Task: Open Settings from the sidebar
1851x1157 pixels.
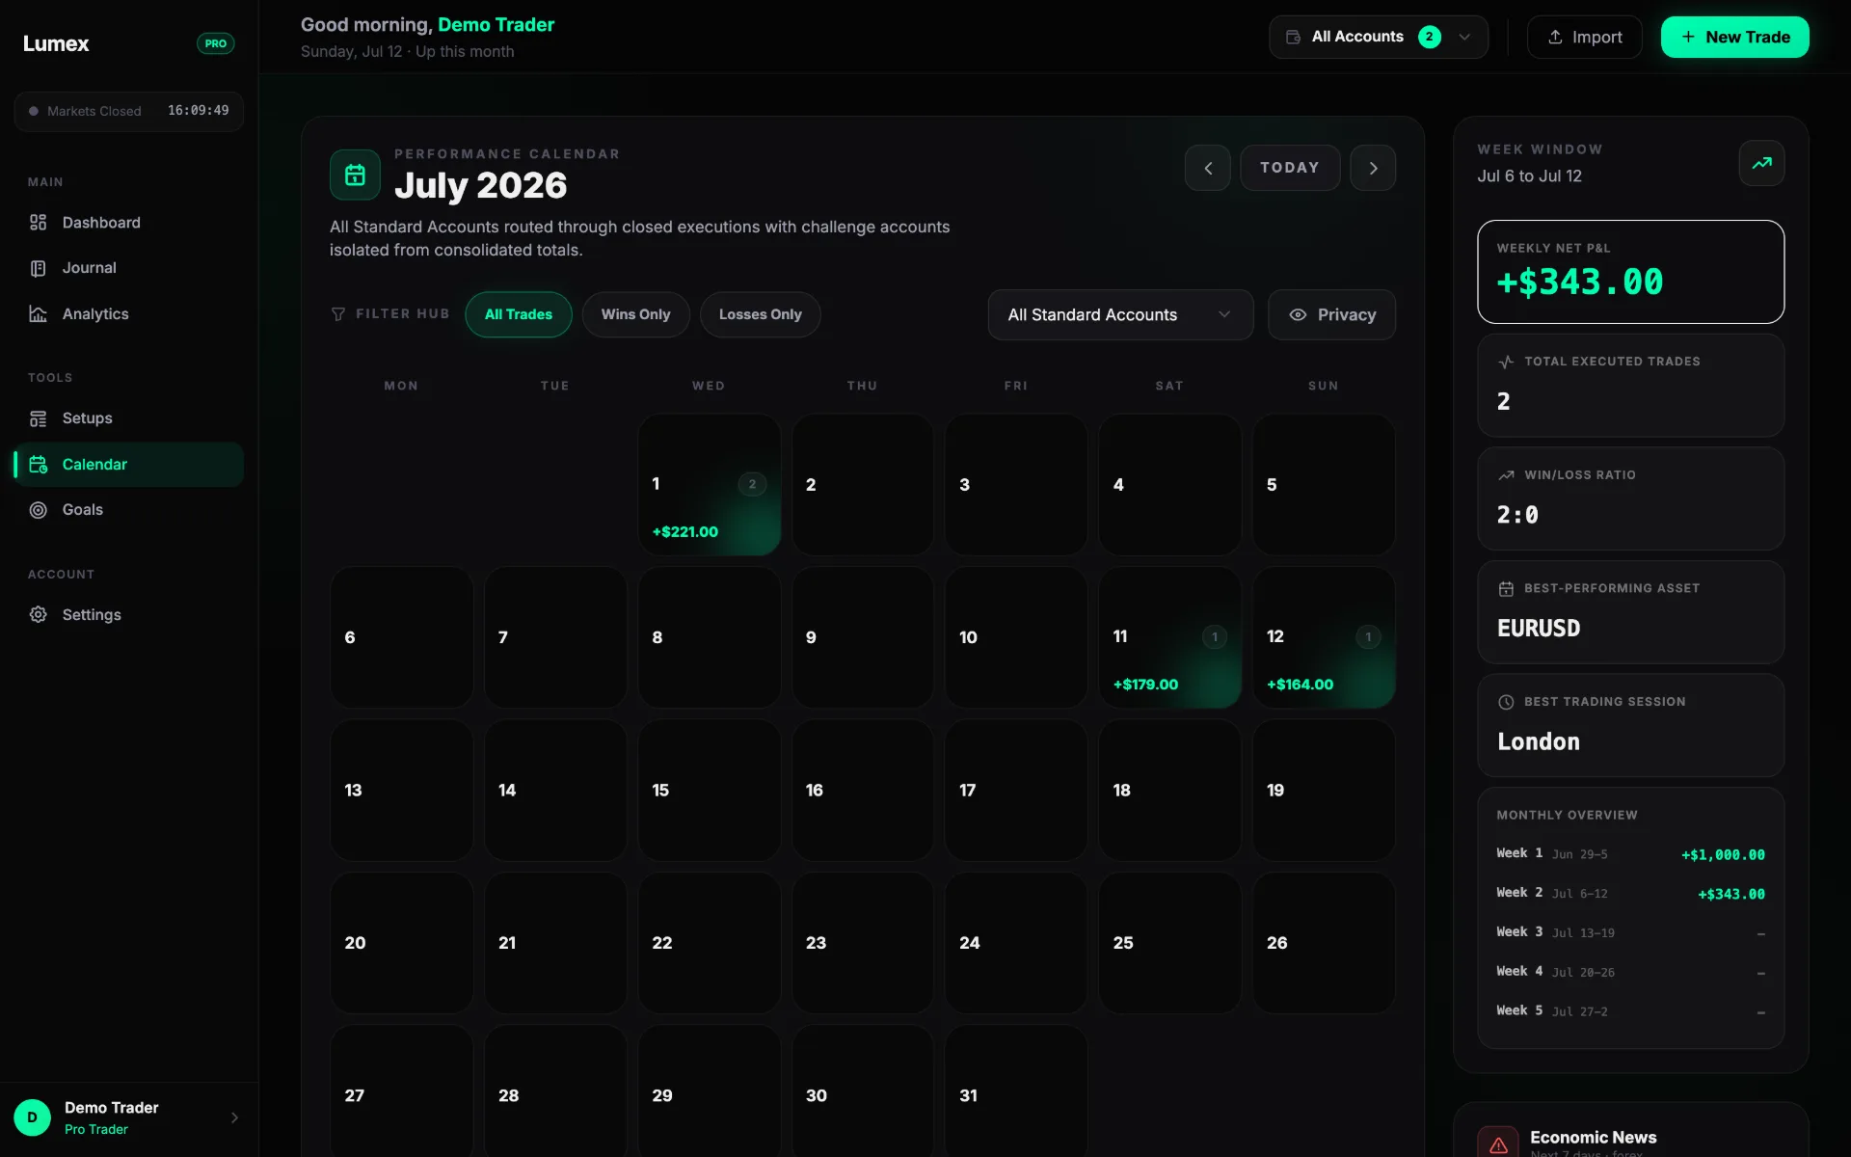Action: 128,614
